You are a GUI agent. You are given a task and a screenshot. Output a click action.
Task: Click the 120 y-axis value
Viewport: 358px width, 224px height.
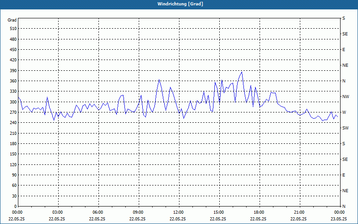(x=13, y=164)
